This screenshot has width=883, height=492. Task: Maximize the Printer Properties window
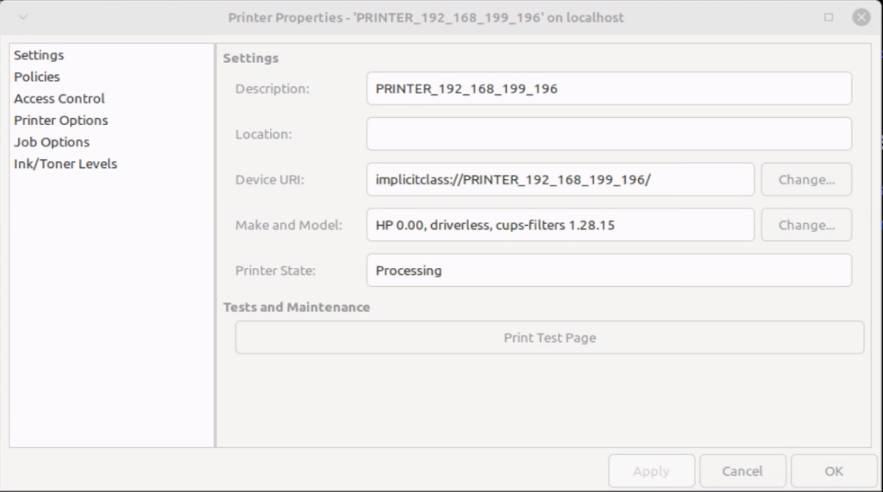[829, 17]
